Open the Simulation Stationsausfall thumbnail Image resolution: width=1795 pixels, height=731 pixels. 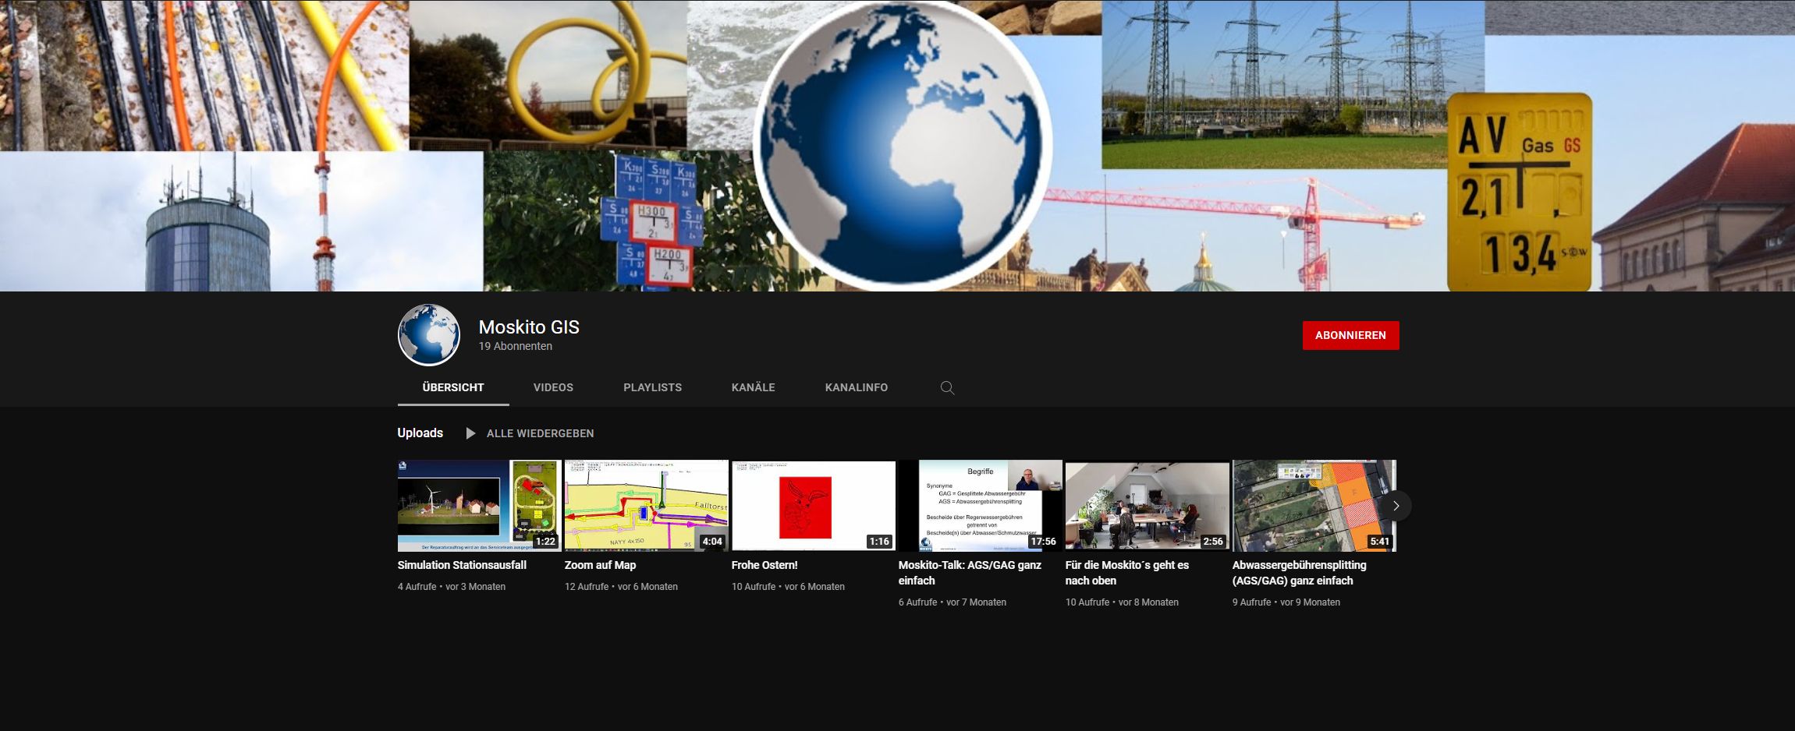[x=476, y=505]
